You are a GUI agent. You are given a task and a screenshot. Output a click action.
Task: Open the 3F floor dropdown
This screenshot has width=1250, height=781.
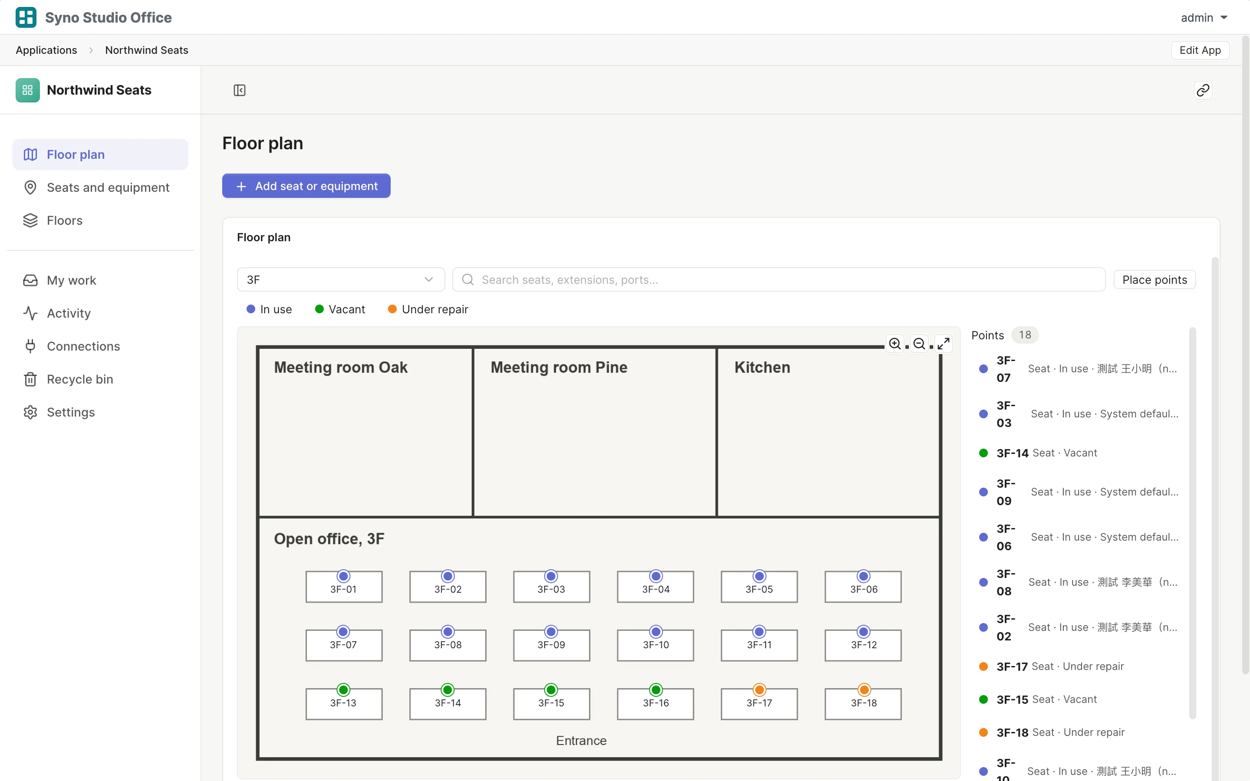click(x=341, y=279)
